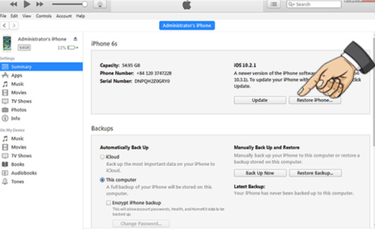Screen dimensions: 375x230
Task: Click the play button
Action: point(27,4)
